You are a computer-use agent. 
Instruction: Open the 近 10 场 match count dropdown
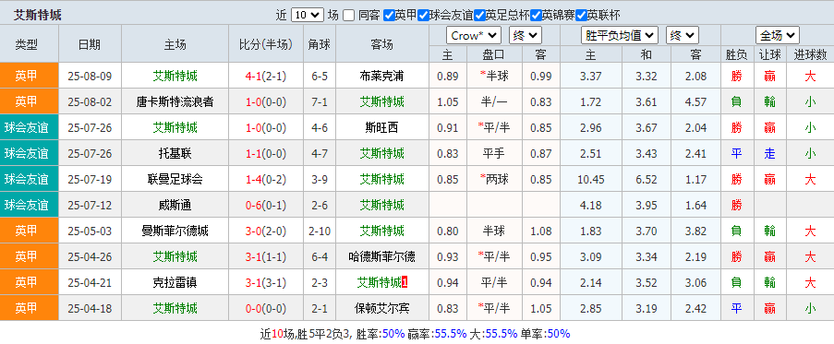point(307,15)
